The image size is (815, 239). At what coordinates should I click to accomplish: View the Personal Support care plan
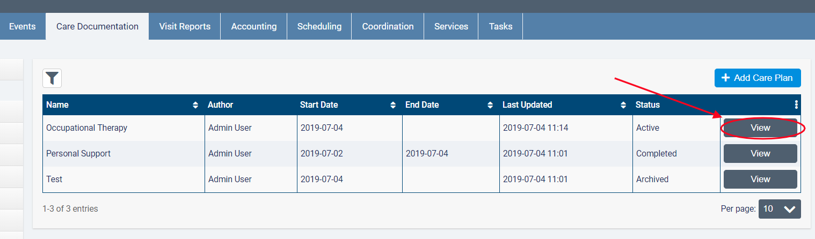click(760, 154)
